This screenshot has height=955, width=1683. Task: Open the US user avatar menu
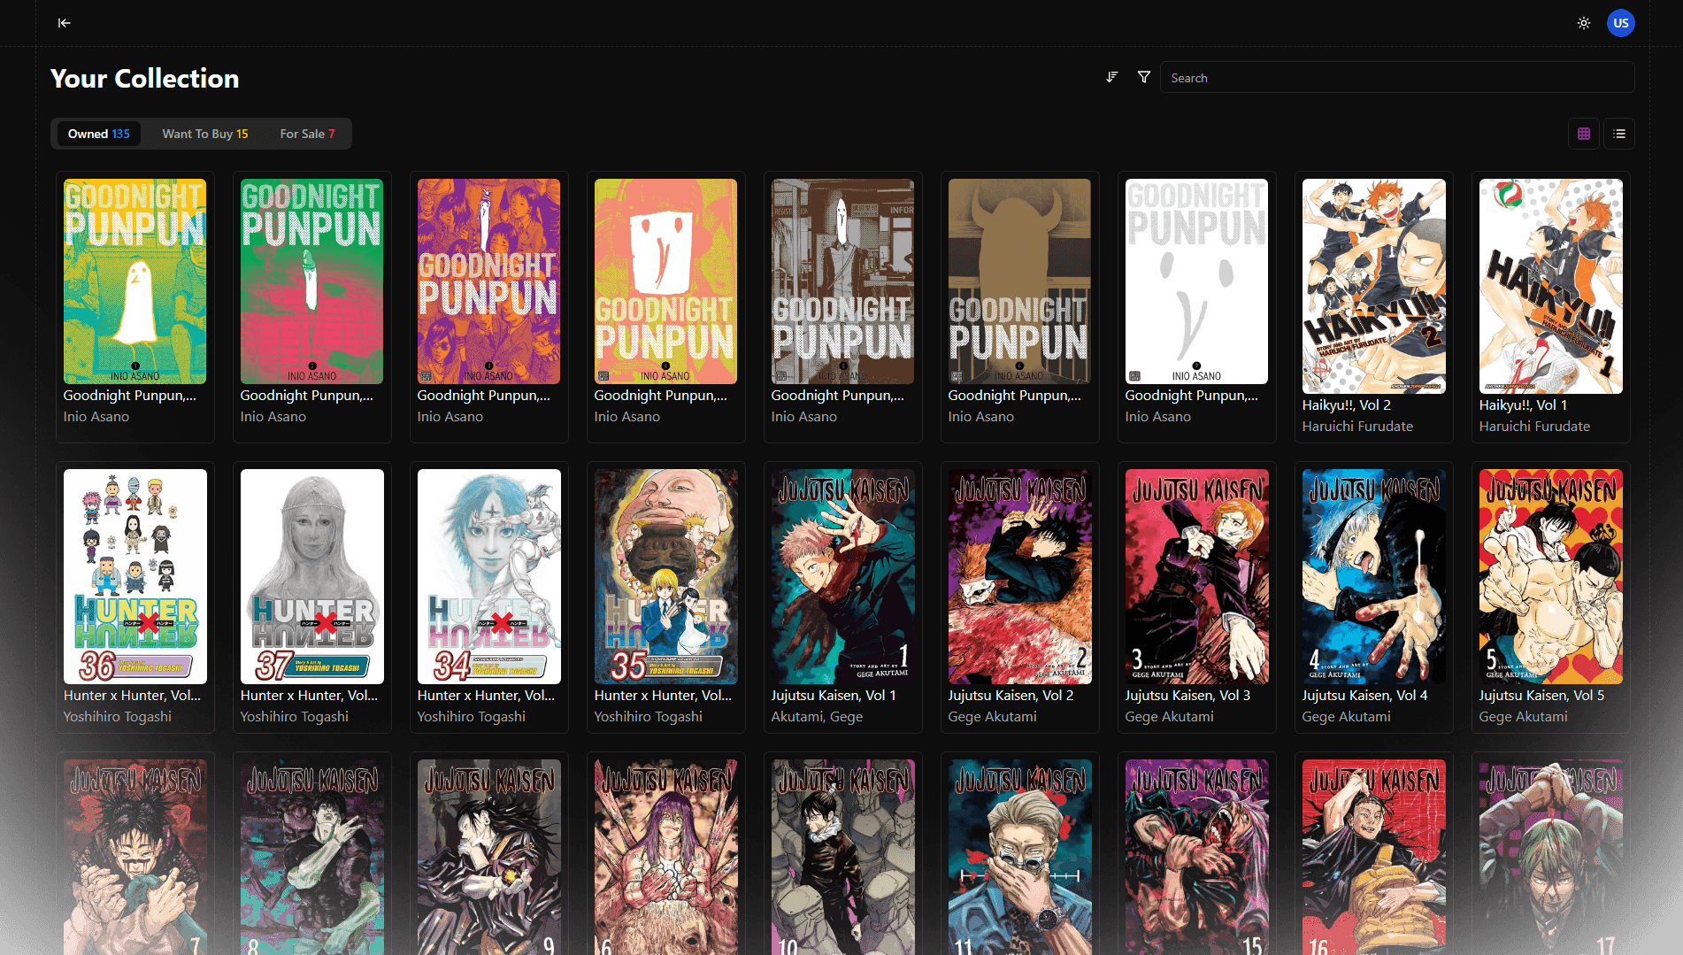click(1620, 23)
